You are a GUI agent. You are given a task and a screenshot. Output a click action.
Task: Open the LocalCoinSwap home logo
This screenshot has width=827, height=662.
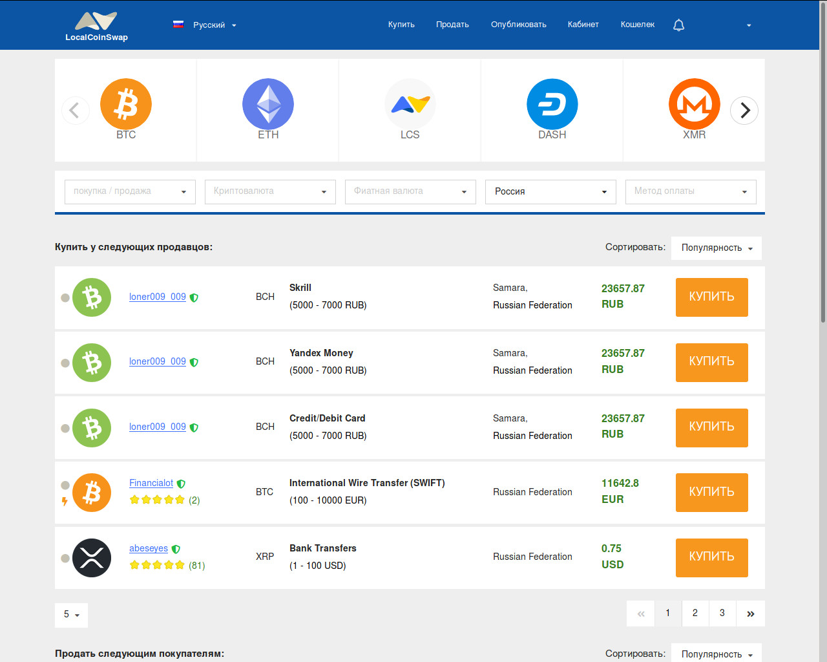tap(96, 27)
